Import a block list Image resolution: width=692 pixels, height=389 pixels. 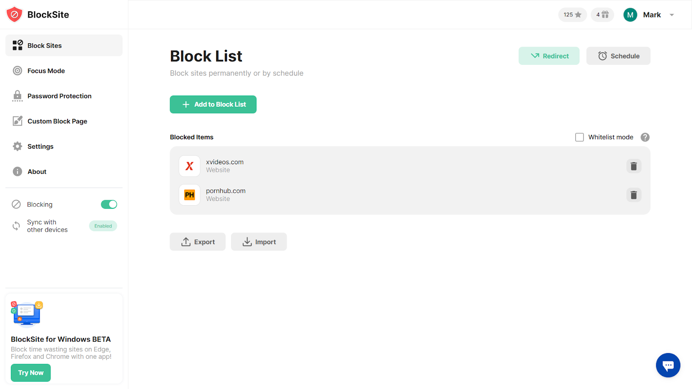(x=259, y=242)
